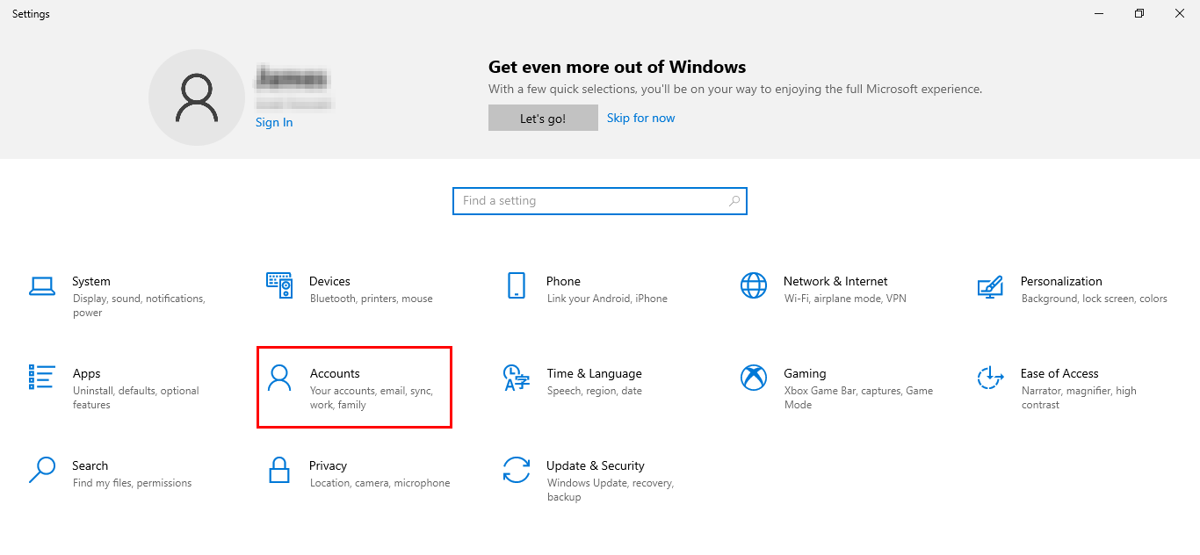Open the Time & Language icon
This screenshot has width=1200, height=555.
click(x=517, y=378)
